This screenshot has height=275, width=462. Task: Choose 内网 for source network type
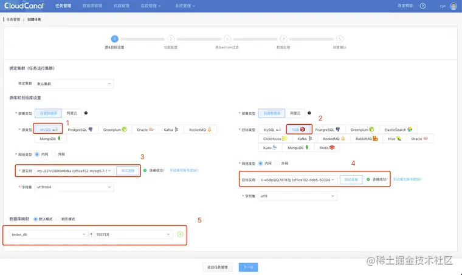[37, 154]
